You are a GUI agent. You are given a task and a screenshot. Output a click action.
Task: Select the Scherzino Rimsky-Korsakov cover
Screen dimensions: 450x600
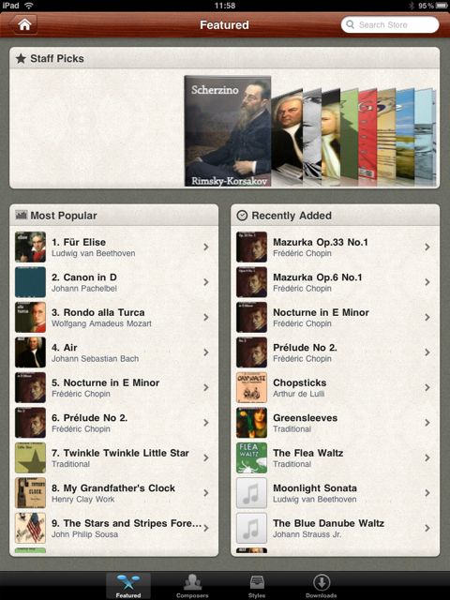pos(228,131)
